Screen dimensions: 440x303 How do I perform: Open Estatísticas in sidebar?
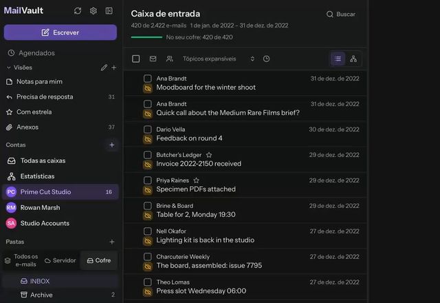(x=60, y=176)
